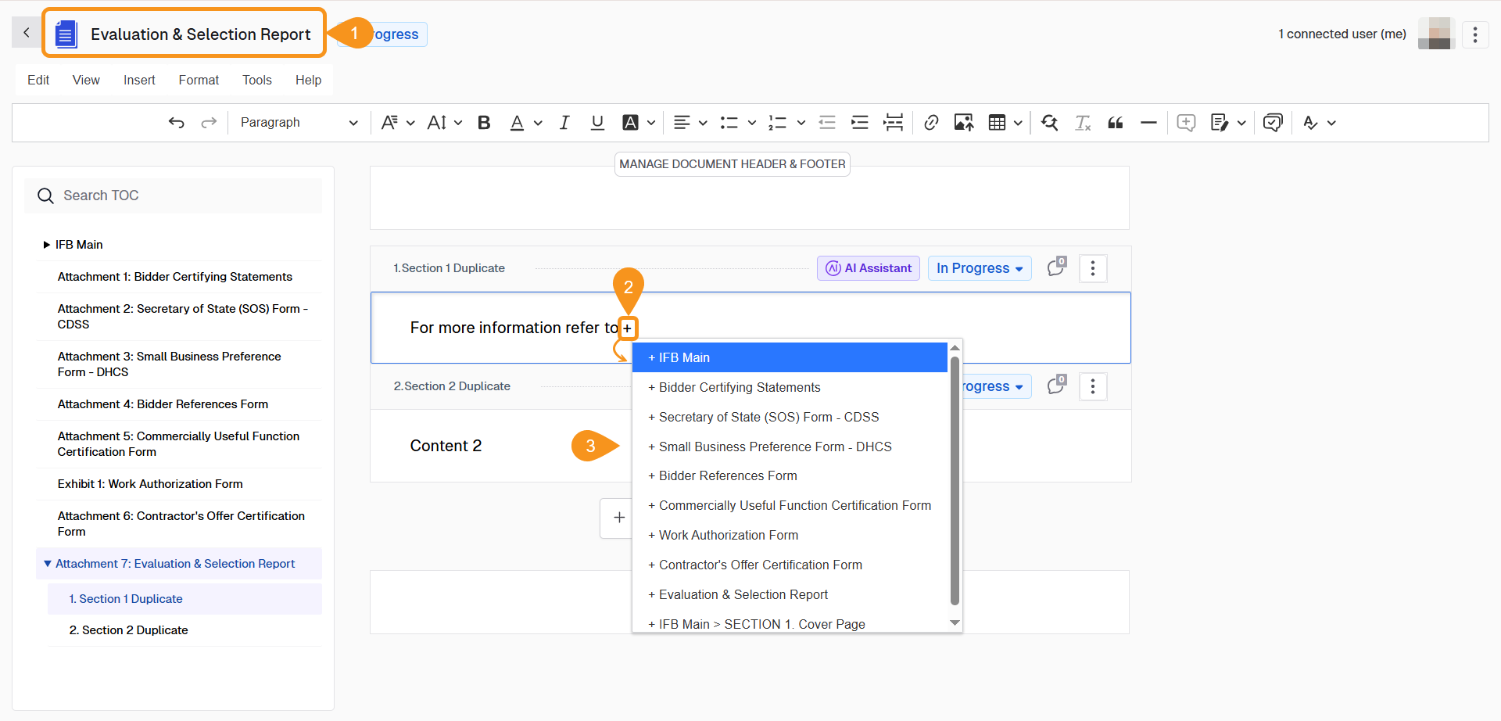
Task: Expand the IFB Main tree section
Action: 46,244
